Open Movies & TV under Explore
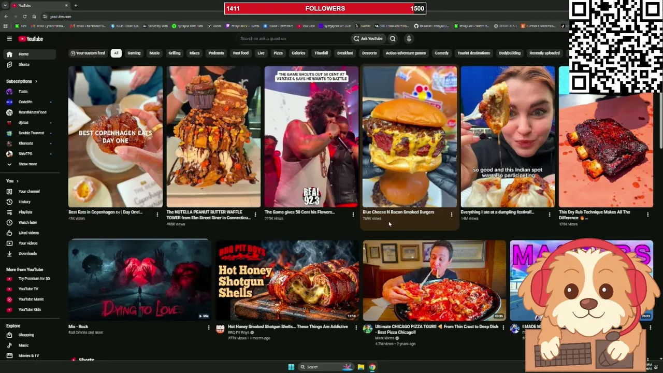The height and width of the screenshot is (373, 663). (x=28, y=355)
